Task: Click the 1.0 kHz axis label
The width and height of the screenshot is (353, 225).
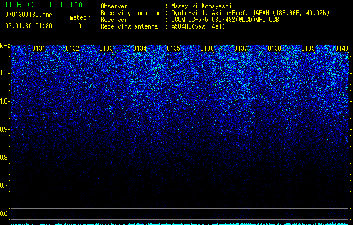Action: pyautogui.click(x=4, y=101)
